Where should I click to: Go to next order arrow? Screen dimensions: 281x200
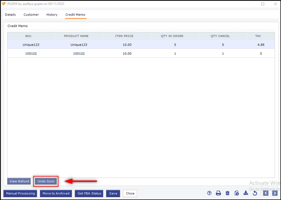(275, 193)
